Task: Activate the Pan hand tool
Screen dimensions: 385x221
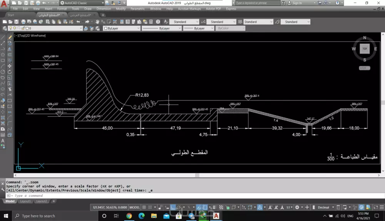Action: 97,22
